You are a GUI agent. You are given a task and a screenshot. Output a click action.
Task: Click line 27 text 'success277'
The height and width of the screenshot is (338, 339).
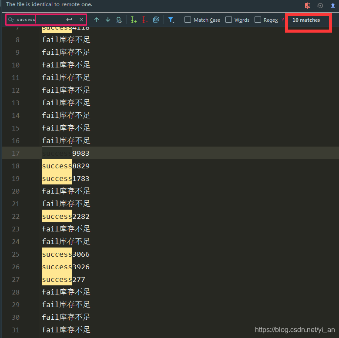point(64,279)
